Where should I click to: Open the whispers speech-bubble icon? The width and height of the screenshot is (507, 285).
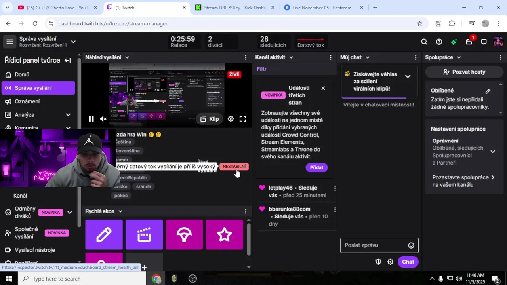point(484,42)
